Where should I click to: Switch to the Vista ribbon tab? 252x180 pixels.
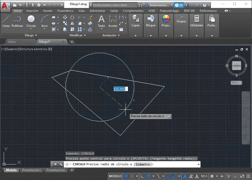81,11
